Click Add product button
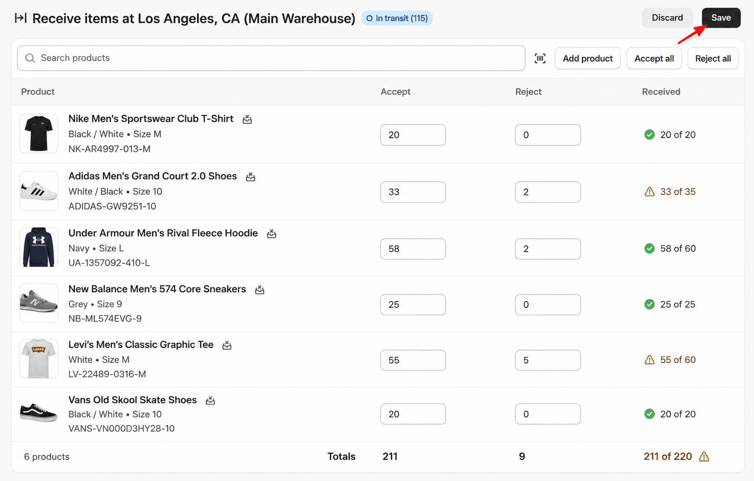This screenshot has width=754, height=481. (588, 58)
